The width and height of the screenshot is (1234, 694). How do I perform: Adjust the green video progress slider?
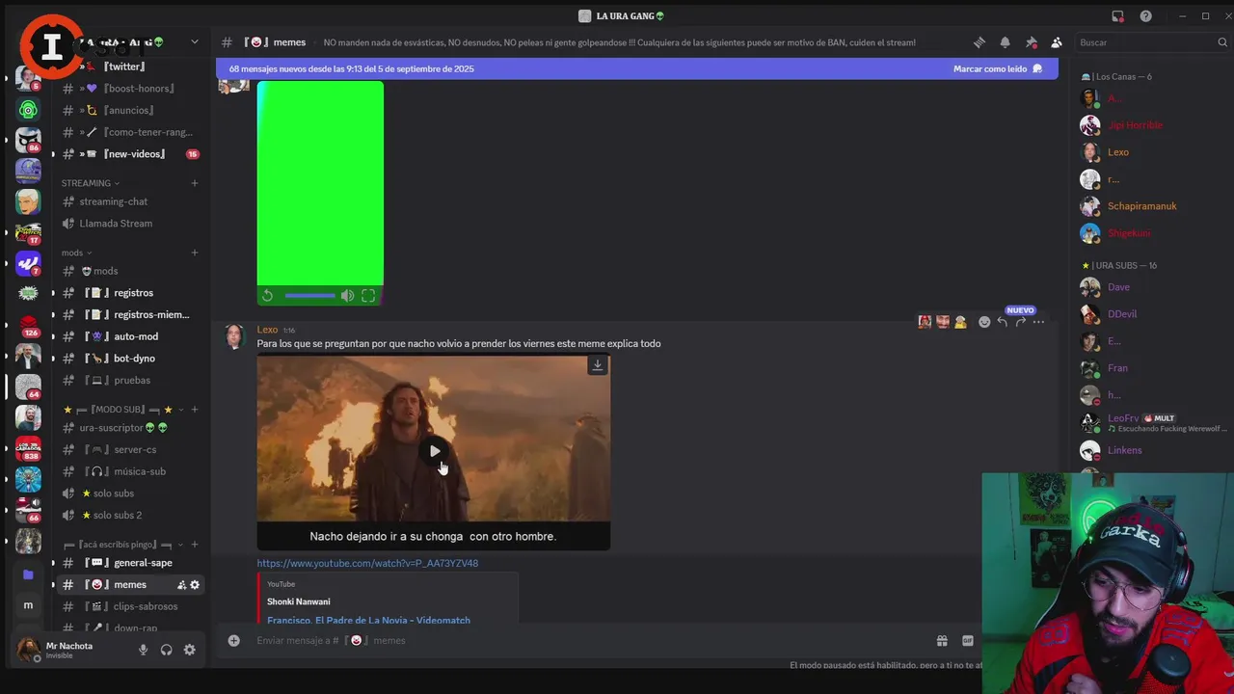click(x=309, y=296)
